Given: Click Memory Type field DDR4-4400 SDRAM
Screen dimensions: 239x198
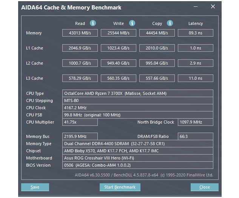Looking at the screenshot, I should pos(138,144).
